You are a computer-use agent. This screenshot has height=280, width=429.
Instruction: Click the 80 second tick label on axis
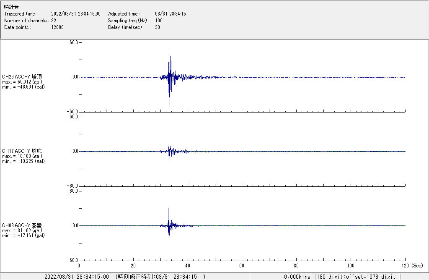(296, 266)
